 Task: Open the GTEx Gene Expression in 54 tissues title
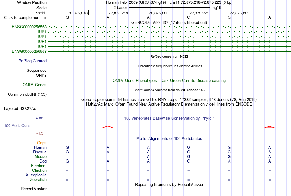click(169, 100)
